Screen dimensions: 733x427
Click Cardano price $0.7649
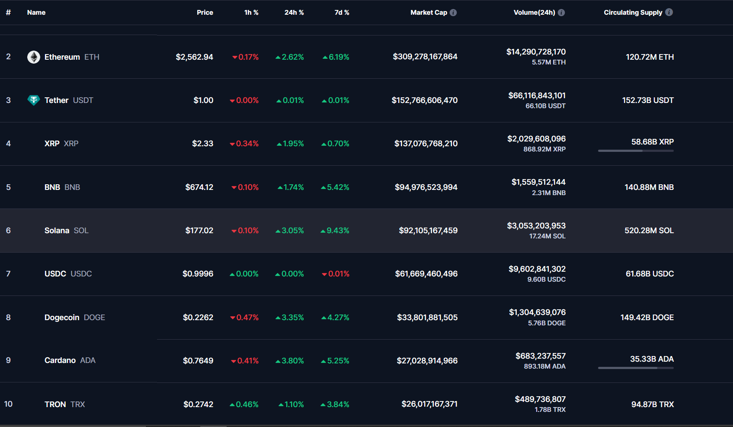tap(198, 361)
